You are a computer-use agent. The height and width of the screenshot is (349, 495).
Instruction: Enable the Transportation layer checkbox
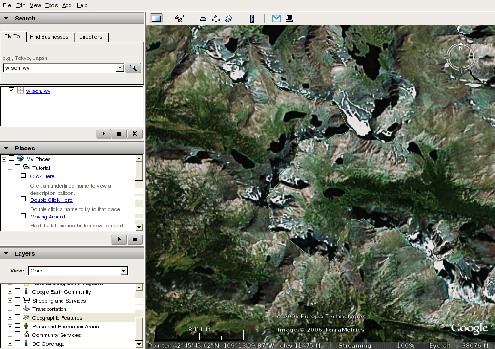coord(18,308)
